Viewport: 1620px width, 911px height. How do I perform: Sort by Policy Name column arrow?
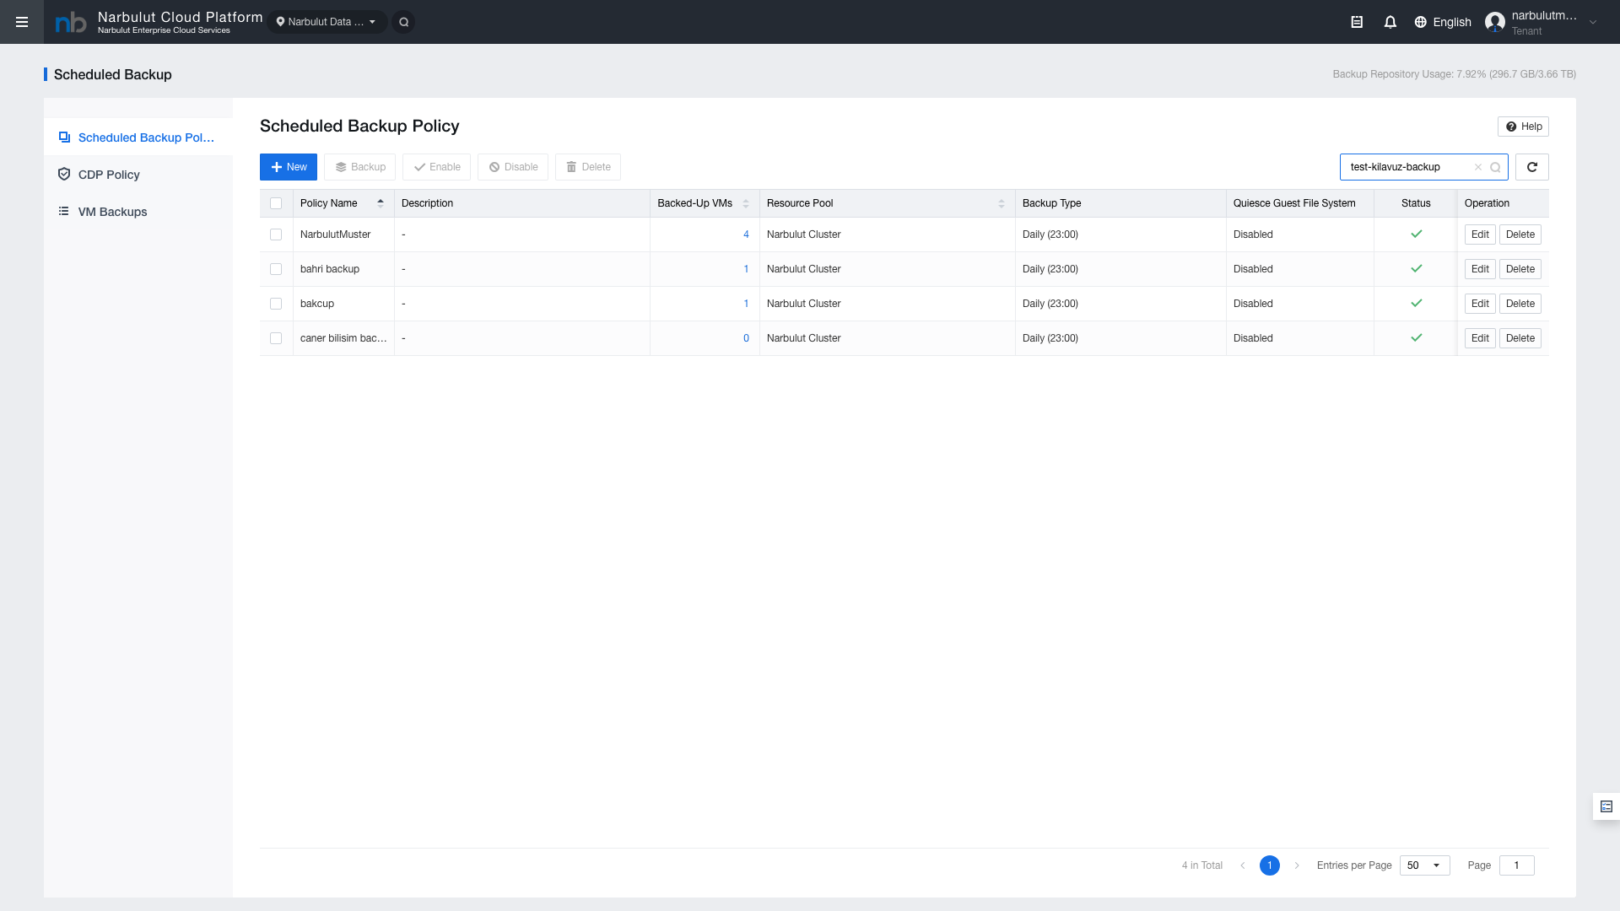(x=381, y=203)
